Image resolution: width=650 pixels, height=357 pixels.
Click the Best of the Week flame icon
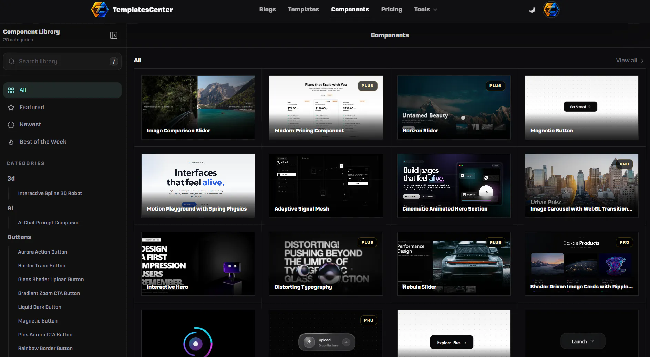pyautogui.click(x=11, y=142)
